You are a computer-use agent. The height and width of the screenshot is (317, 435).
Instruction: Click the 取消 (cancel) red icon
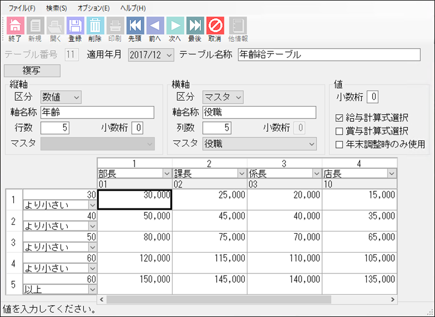click(x=214, y=25)
